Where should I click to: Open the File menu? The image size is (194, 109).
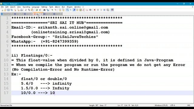pos(2,7)
